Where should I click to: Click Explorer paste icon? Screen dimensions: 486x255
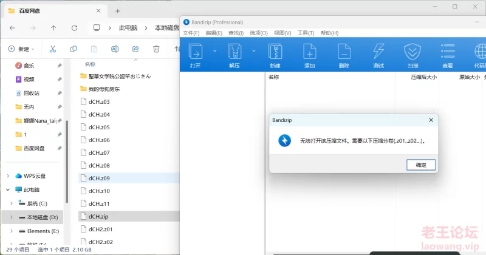point(94,49)
